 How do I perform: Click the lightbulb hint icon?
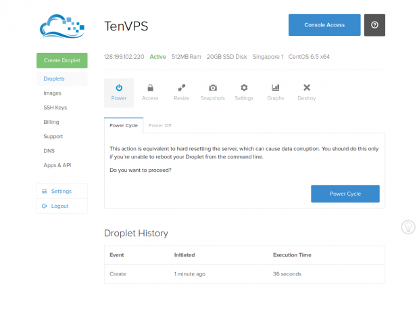click(408, 227)
